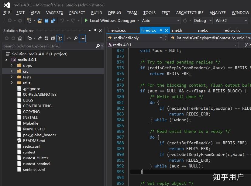
Task: Select redis.conf in Solution Explorer
Action: coord(32,146)
